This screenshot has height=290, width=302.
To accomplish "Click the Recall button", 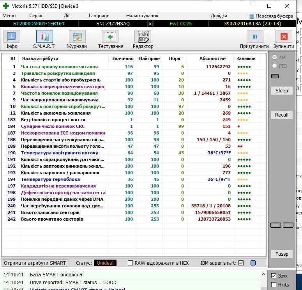I will point(282,115).
